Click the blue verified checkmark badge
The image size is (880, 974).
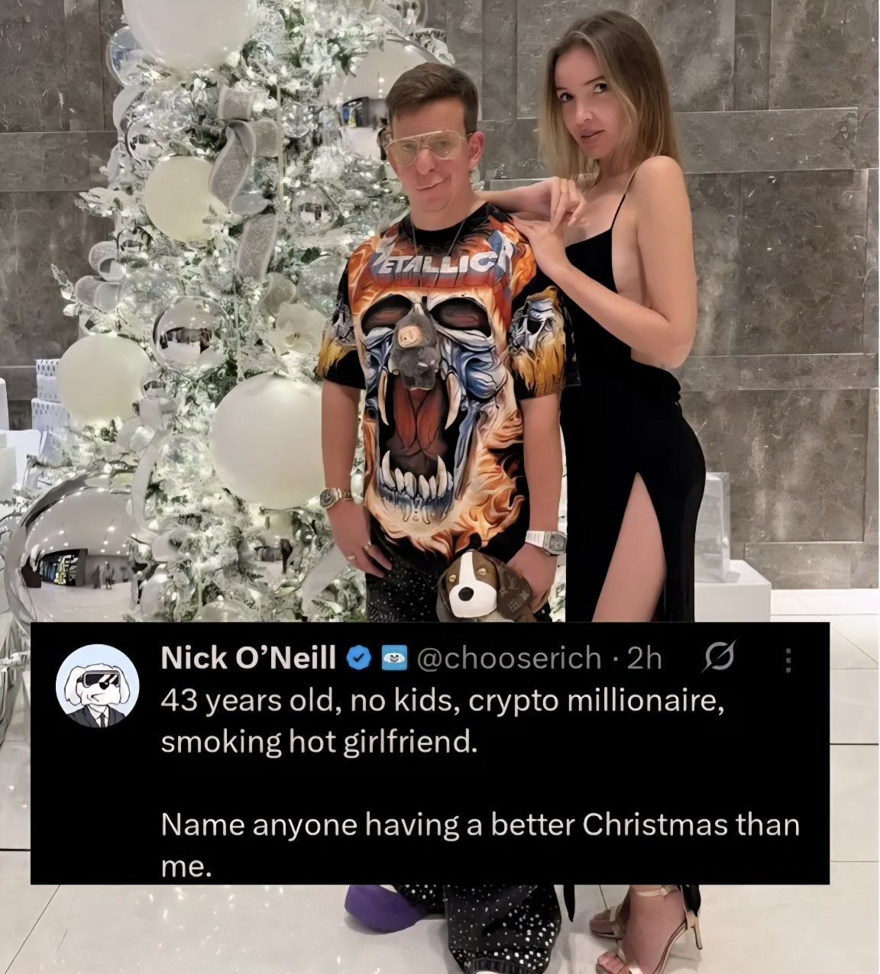click(x=361, y=658)
